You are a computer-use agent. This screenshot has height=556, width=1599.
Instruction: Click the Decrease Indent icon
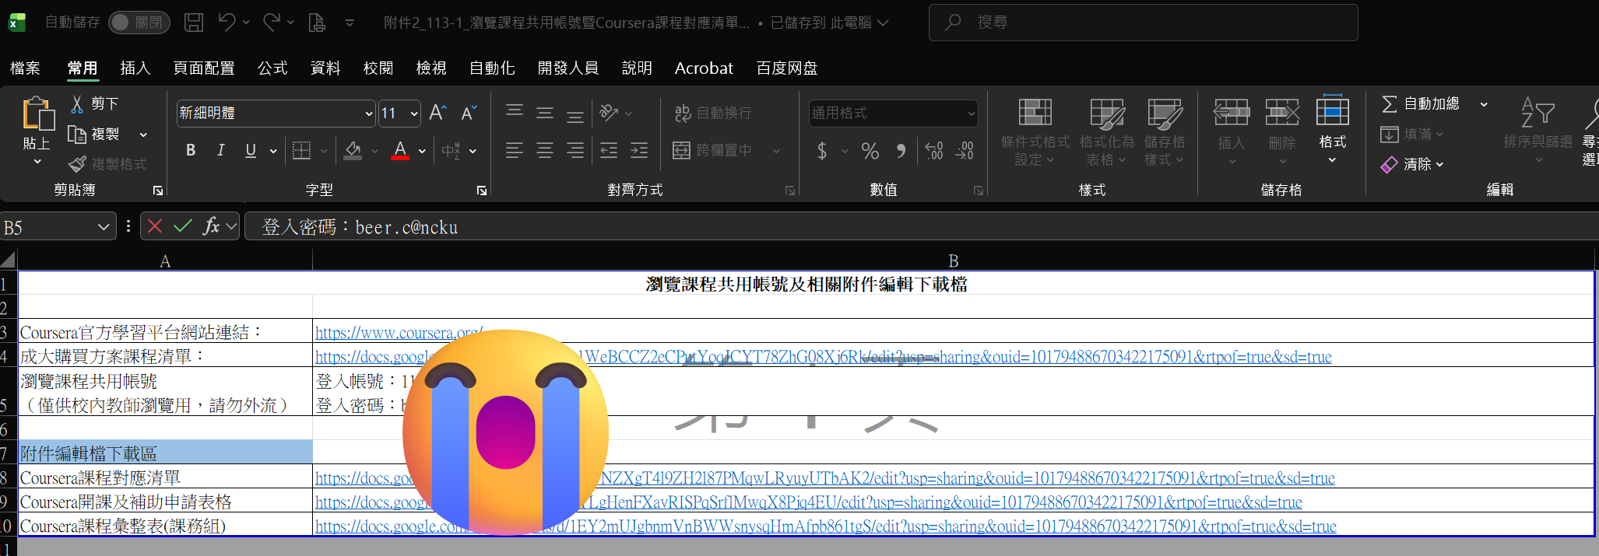click(x=609, y=150)
